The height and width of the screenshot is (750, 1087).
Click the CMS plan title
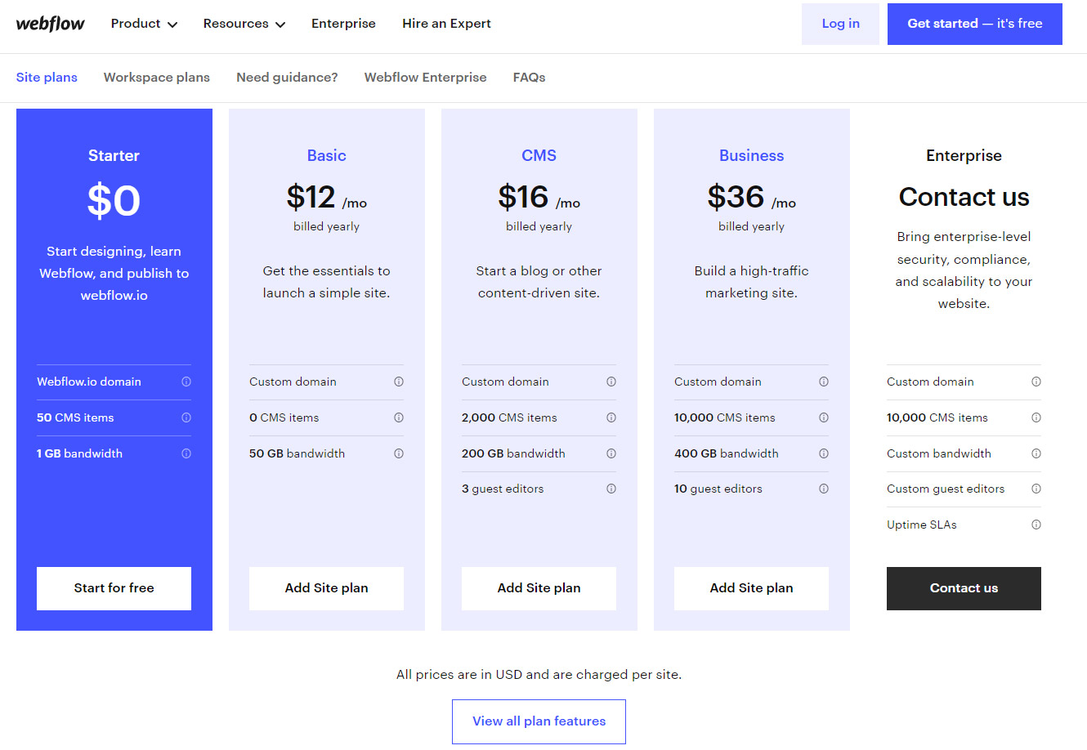(539, 155)
